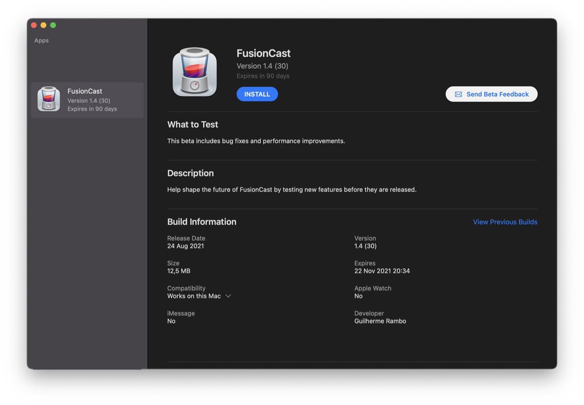
Task: Select FusionCast in the Apps sidebar
Action: (x=87, y=100)
